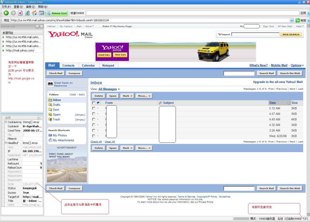Click the grey Forward arrow toolbar icon
The width and height of the screenshot is (310, 222).
pyautogui.click(x=13, y=13)
